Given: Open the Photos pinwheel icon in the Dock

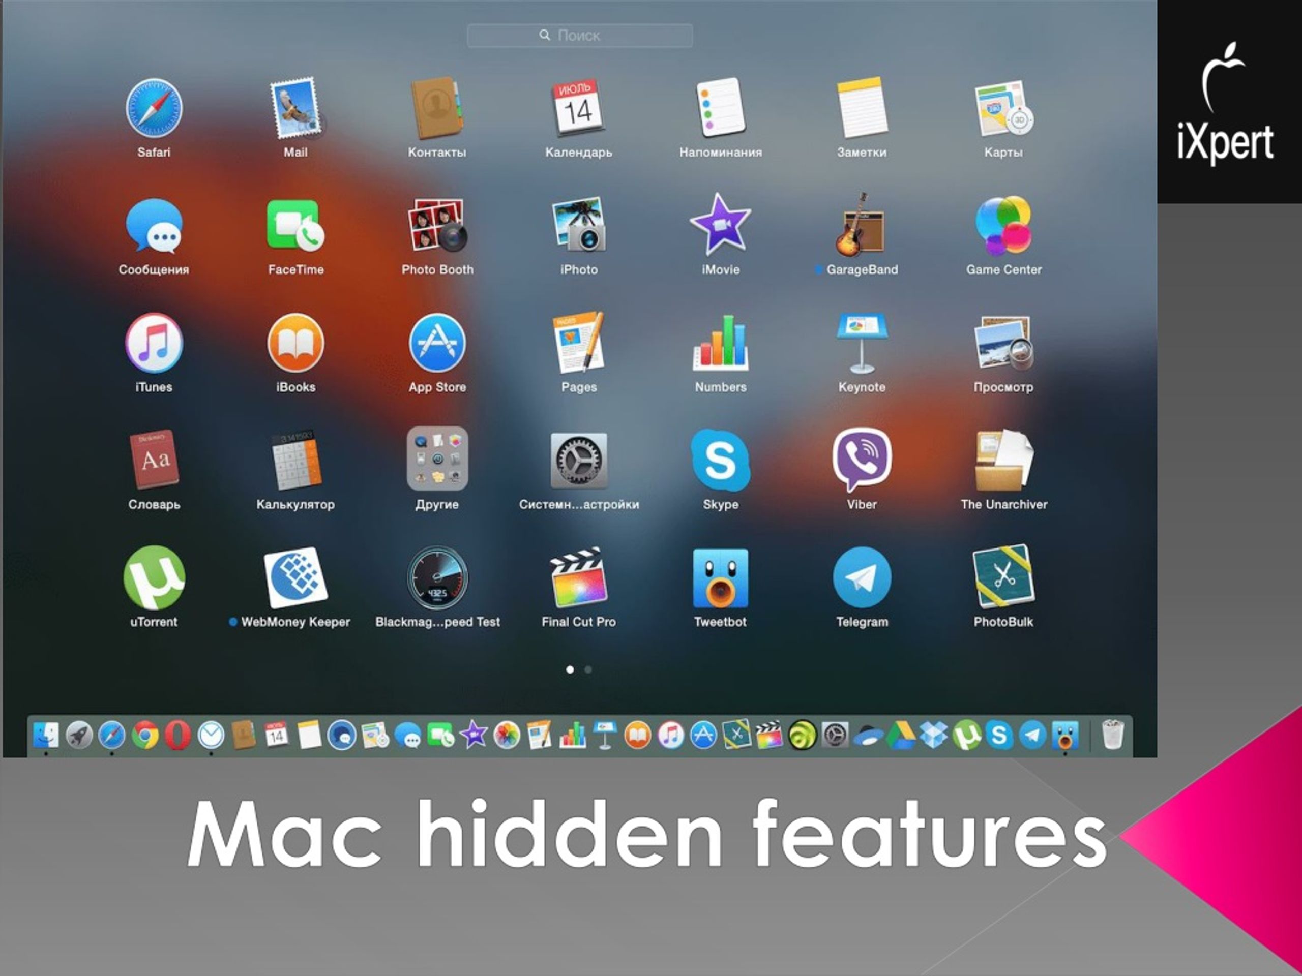Looking at the screenshot, I should click(506, 735).
